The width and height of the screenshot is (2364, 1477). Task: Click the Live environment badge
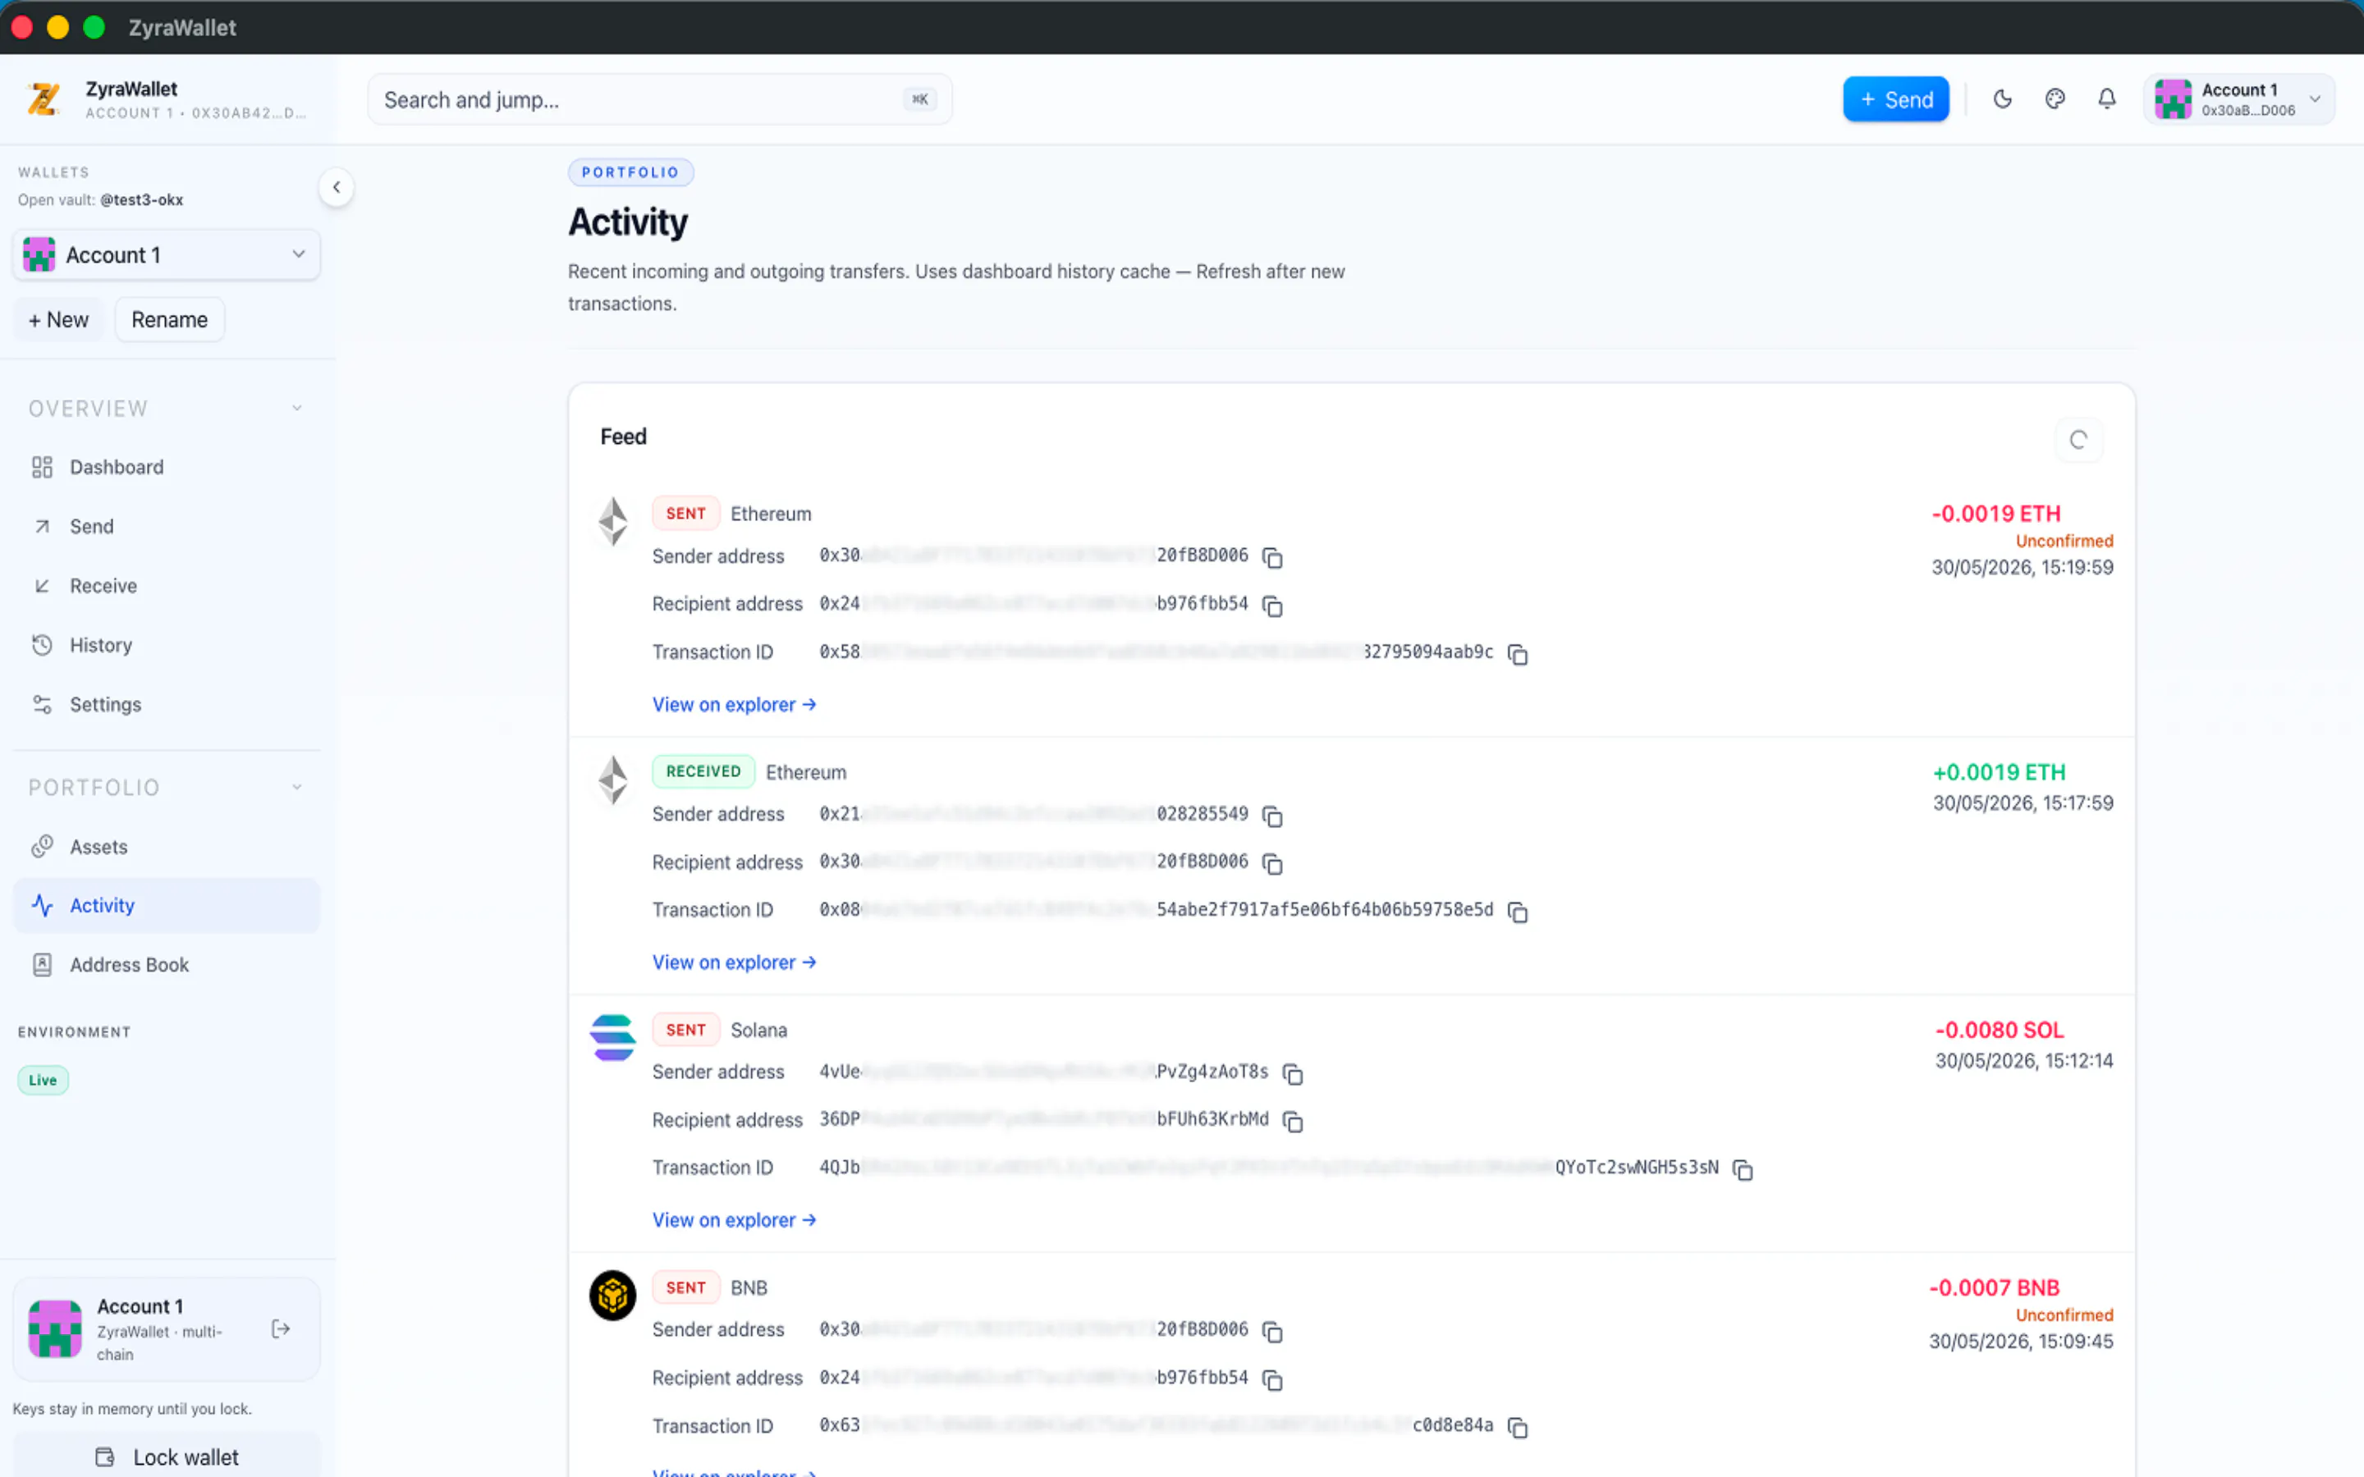(43, 1079)
